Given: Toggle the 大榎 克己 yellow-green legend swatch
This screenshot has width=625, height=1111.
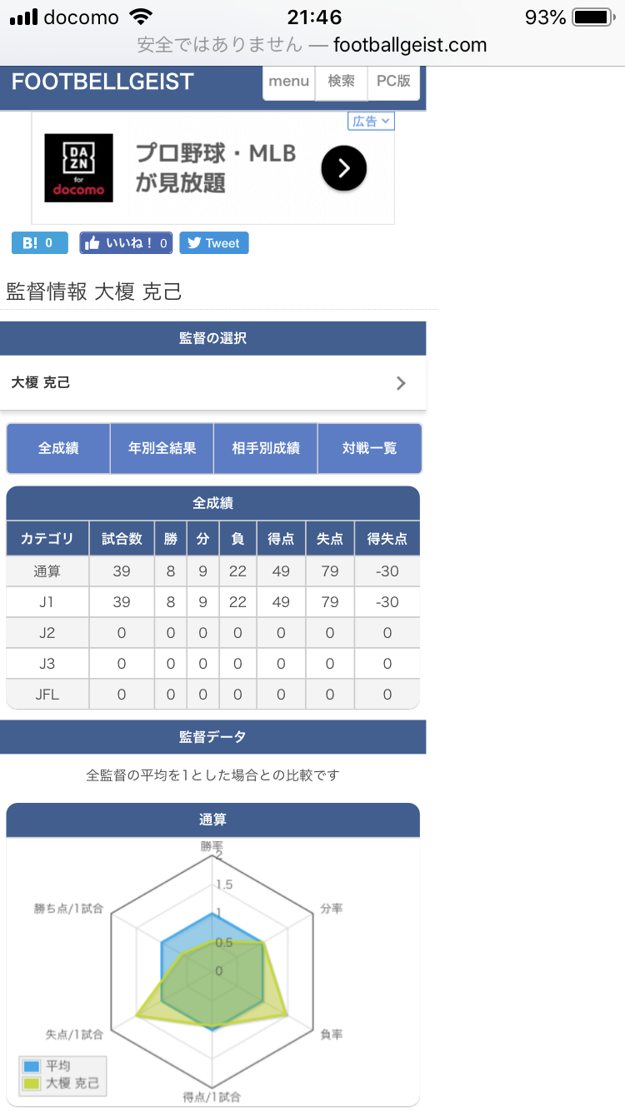Looking at the screenshot, I should tap(32, 1083).
